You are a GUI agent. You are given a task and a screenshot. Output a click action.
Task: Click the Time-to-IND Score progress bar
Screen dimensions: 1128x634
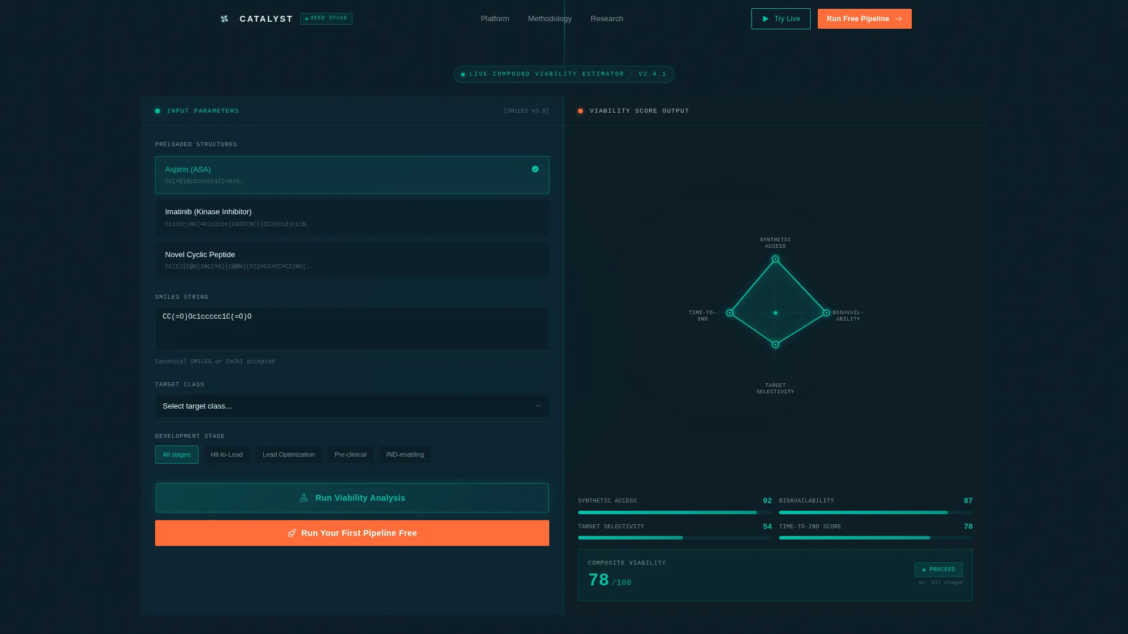[x=876, y=538]
